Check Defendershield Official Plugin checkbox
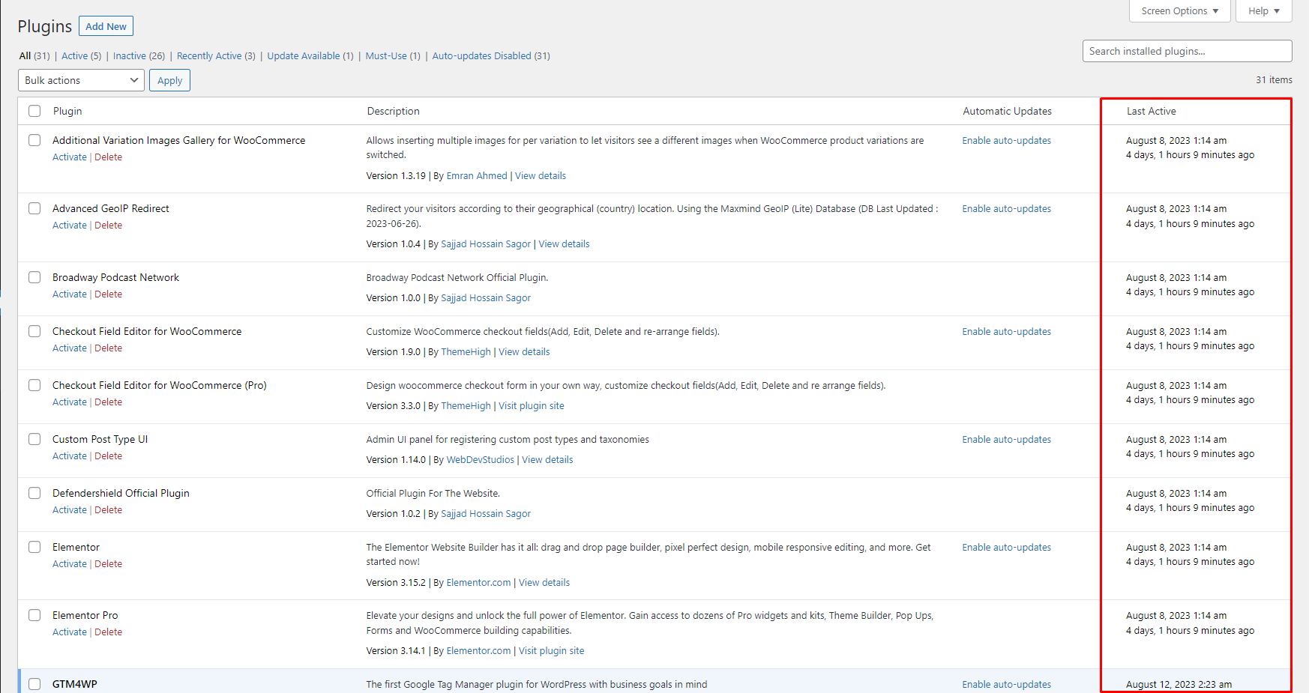This screenshot has height=693, width=1309. point(34,493)
